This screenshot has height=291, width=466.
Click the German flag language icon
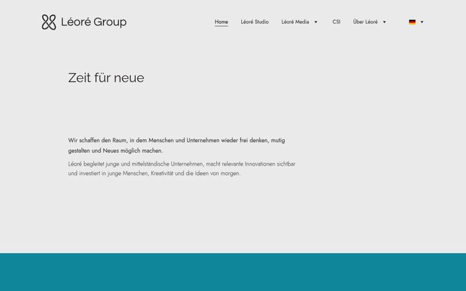pyautogui.click(x=412, y=22)
